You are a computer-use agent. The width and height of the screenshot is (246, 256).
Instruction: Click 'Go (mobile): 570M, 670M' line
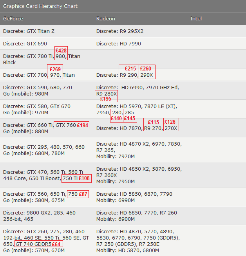click(x=34, y=250)
